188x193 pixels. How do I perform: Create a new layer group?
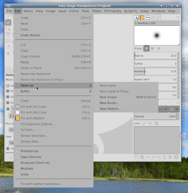(x=142, y=157)
